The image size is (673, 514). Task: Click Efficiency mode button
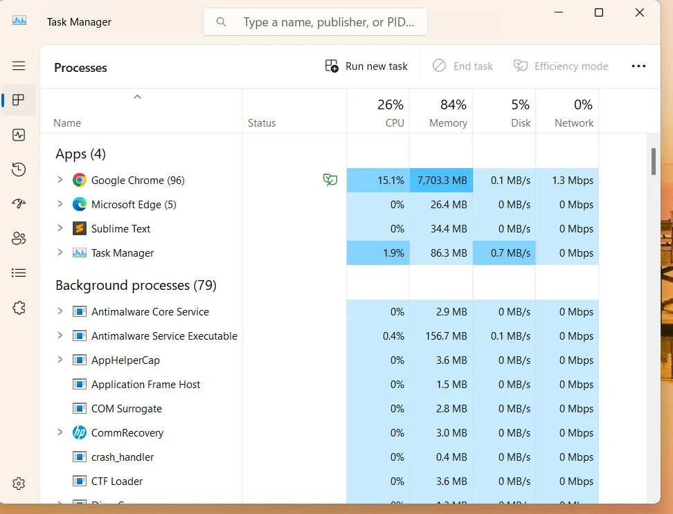pos(561,66)
